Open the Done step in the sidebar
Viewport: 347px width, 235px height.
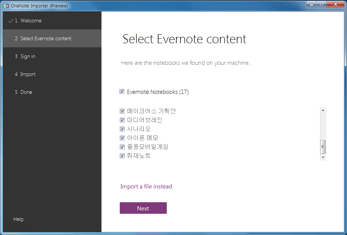coord(26,92)
